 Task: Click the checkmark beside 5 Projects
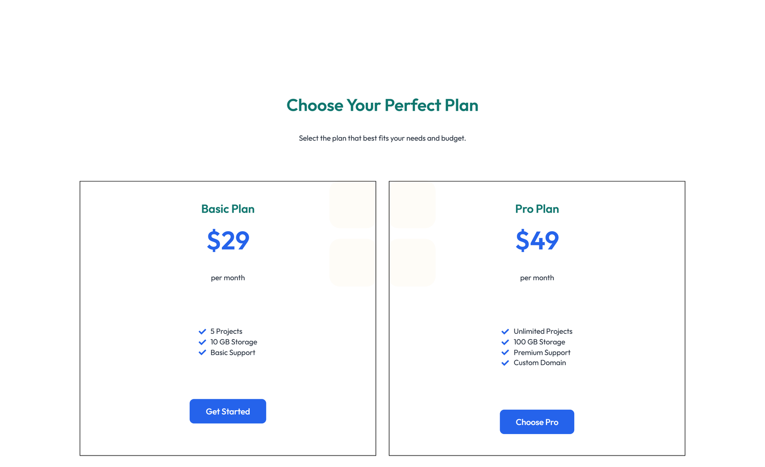[x=202, y=331]
